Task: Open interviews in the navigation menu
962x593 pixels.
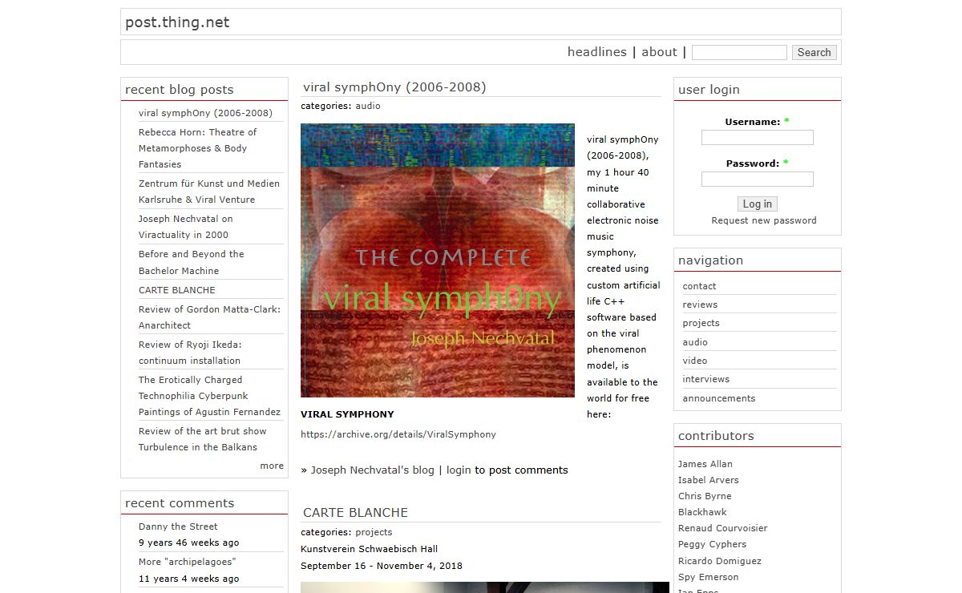Action: [706, 379]
